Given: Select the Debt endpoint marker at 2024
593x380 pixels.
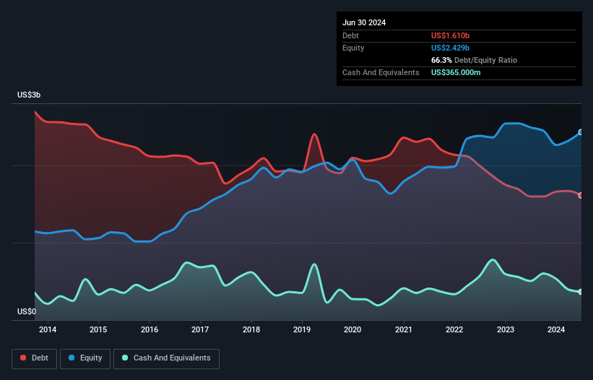Looking at the screenshot, I should (581, 196).
